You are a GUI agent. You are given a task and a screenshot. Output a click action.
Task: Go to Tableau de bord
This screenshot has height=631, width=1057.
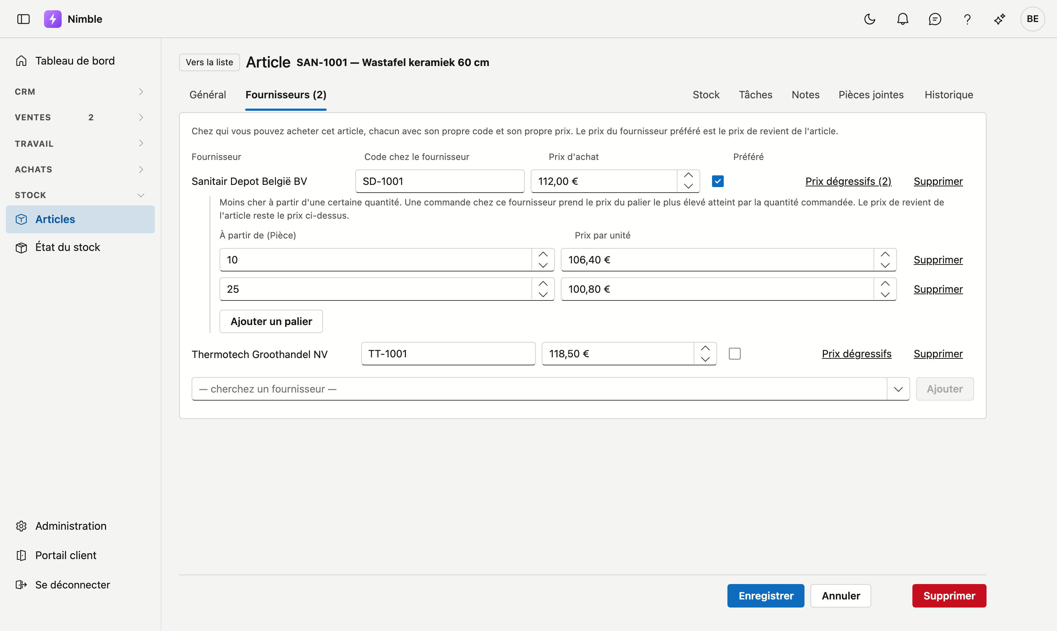coord(80,61)
